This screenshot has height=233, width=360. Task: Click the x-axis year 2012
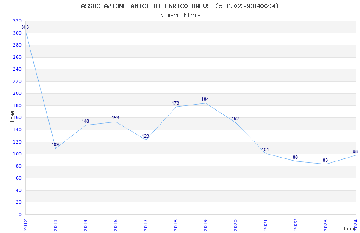click(25, 225)
